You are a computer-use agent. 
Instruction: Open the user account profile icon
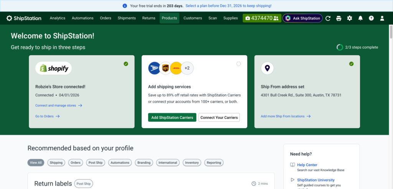click(x=382, y=18)
